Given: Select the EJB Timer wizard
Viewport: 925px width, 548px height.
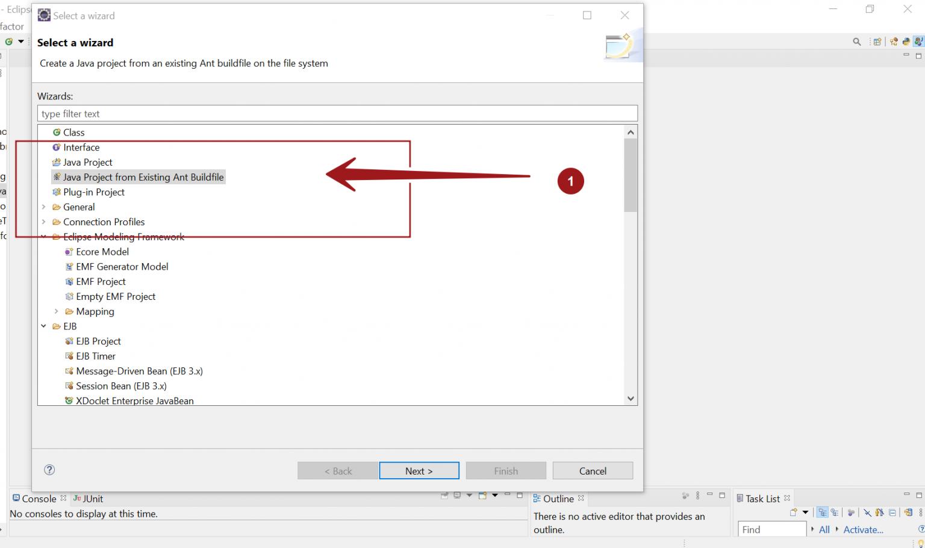Looking at the screenshot, I should (x=96, y=355).
